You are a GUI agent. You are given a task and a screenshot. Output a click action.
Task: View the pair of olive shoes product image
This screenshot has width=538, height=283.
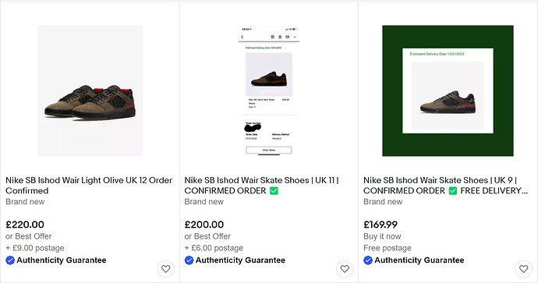(x=90, y=90)
